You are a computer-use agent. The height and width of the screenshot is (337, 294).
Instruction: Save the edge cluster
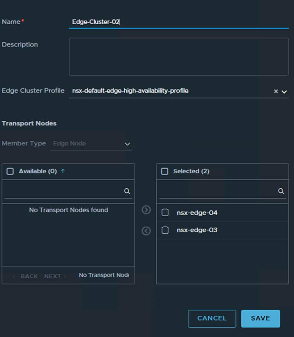(261, 319)
